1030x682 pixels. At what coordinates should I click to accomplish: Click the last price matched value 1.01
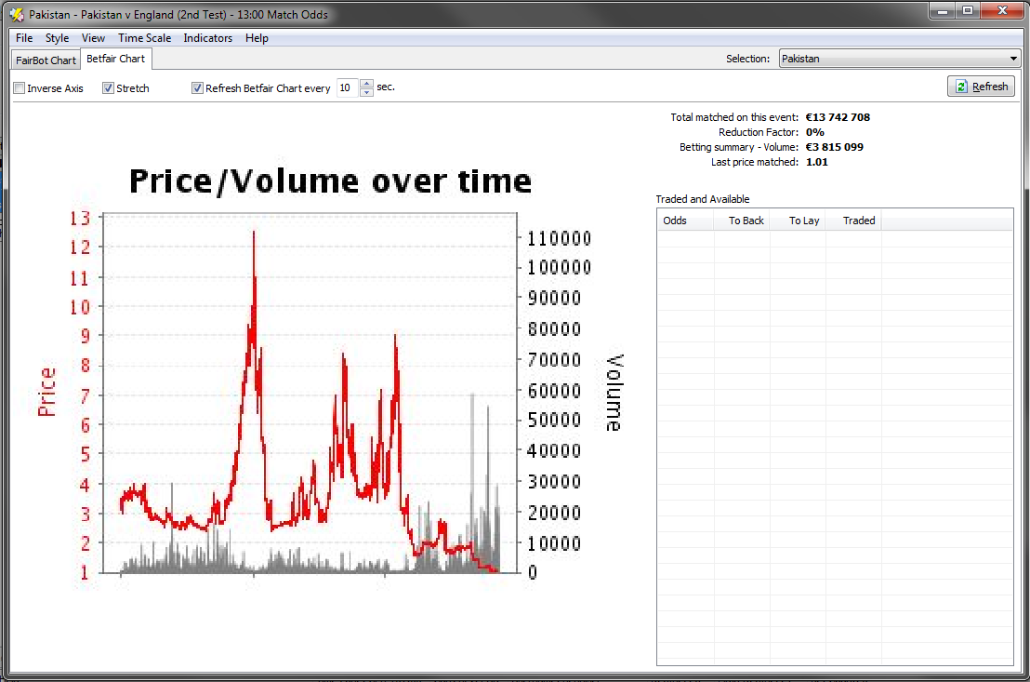coord(816,163)
